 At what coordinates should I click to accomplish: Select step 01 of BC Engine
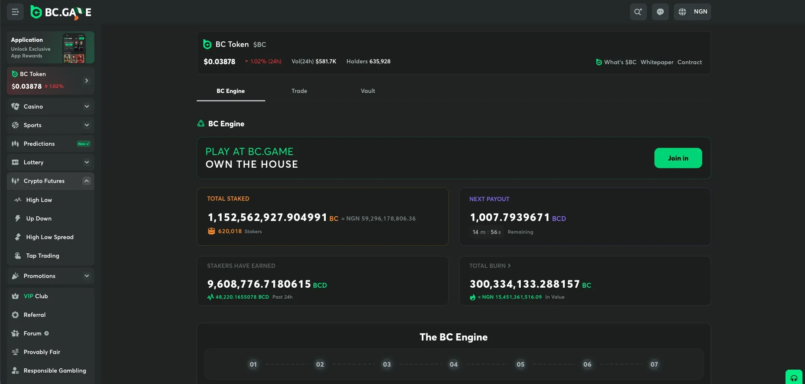click(x=253, y=364)
